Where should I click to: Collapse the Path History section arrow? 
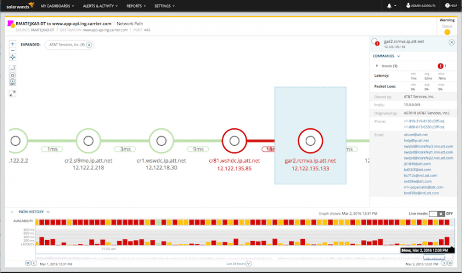click(x=12, y=212)
